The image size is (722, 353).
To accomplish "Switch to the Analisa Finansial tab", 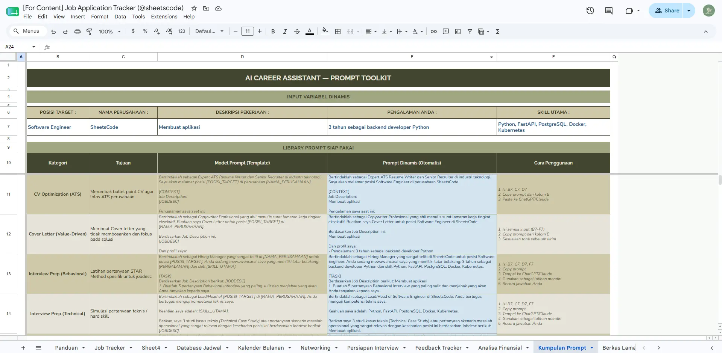I will pyautogui.click(x=500, y=348).
